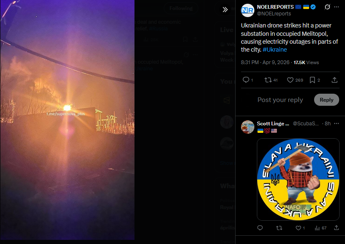The width and height of the screenshot is (345, 244).
Task: Open the @NOELreports handle link
Action: [274, 14]
